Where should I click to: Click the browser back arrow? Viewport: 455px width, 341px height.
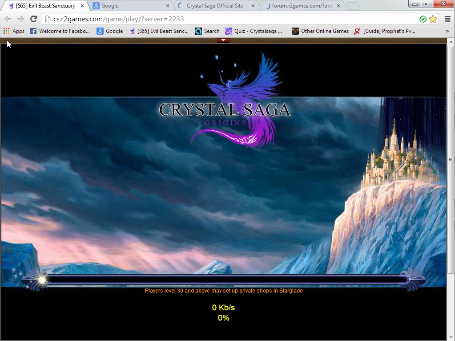[8, 19]
